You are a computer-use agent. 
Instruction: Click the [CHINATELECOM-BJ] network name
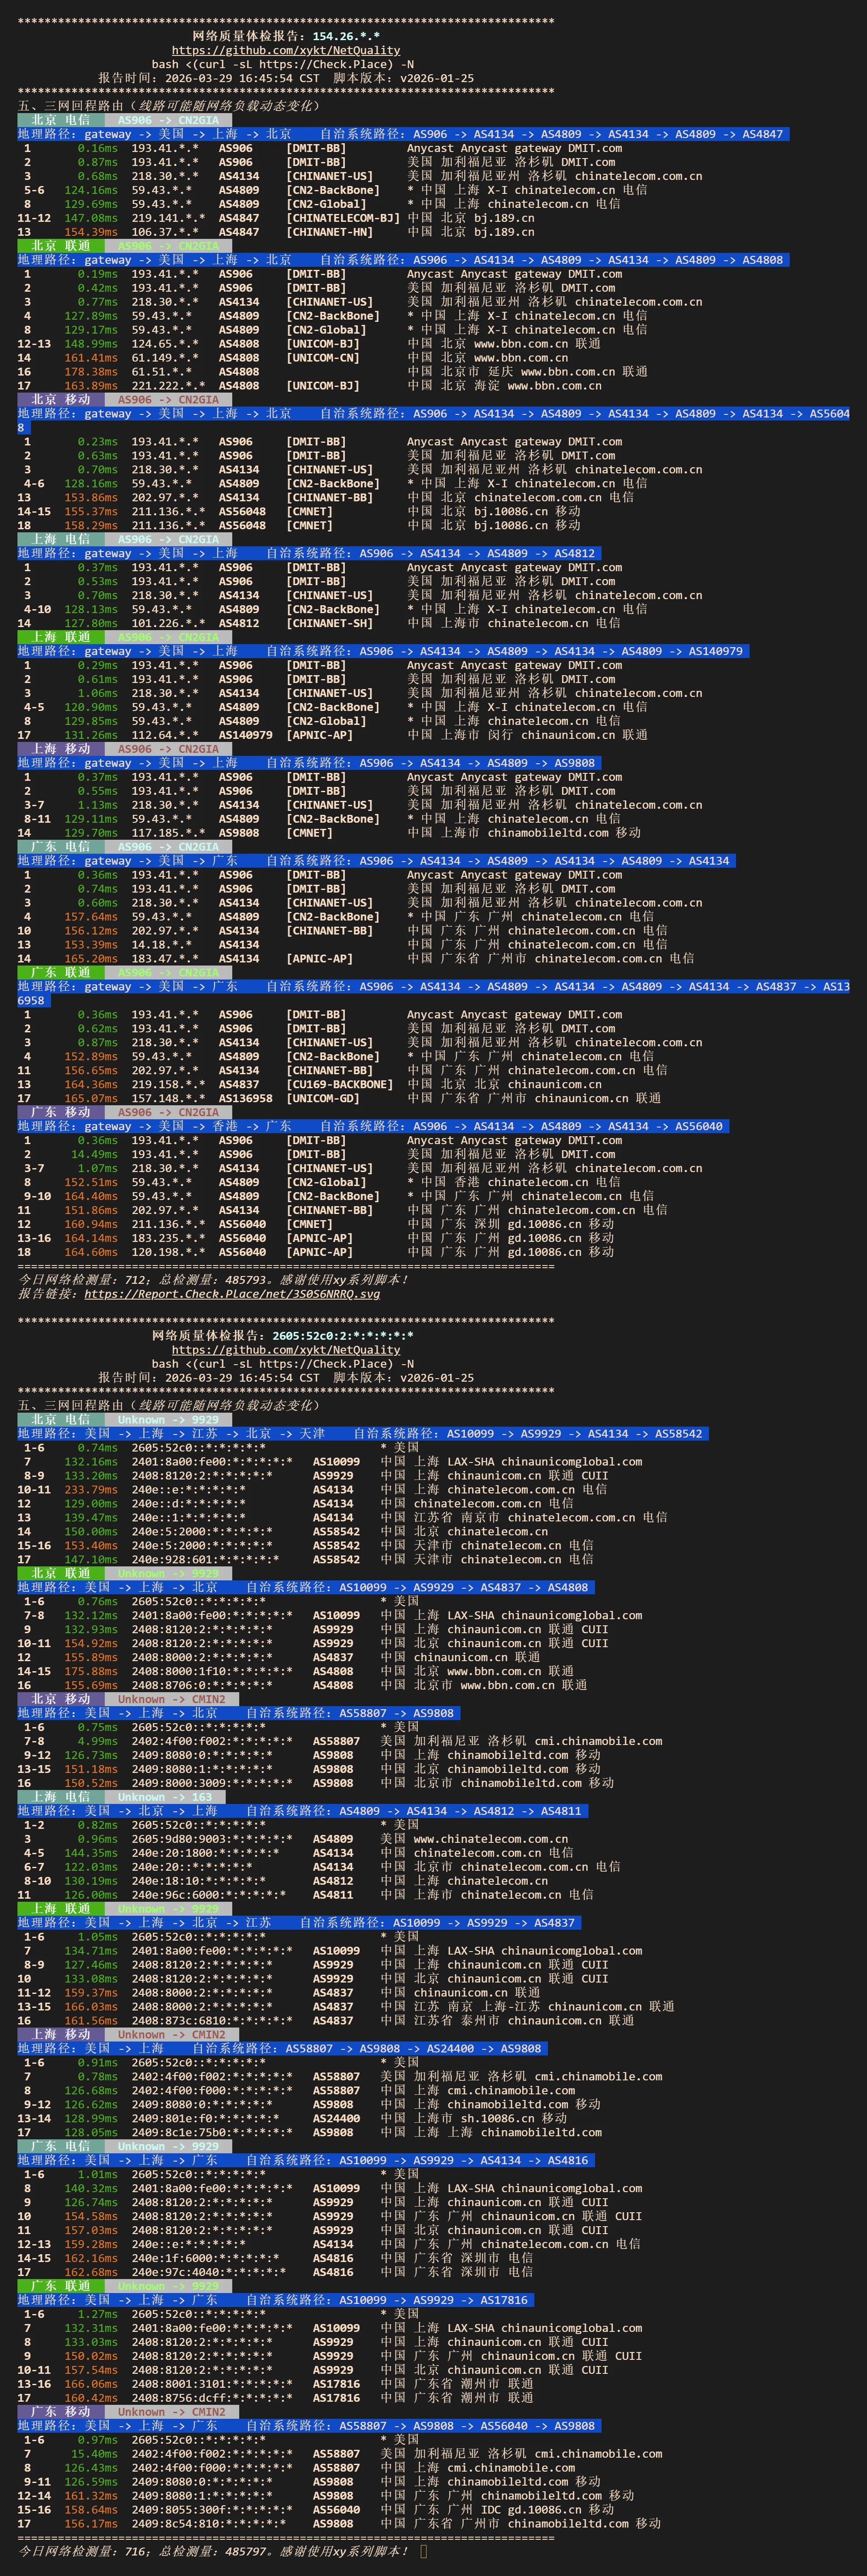343,218
